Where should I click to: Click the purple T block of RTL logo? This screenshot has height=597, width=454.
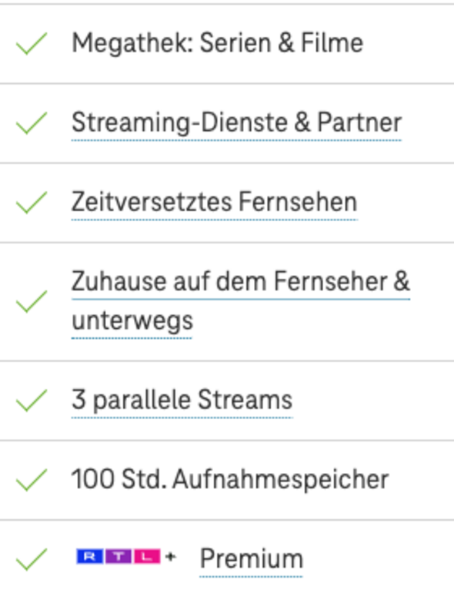coord(119,557)
